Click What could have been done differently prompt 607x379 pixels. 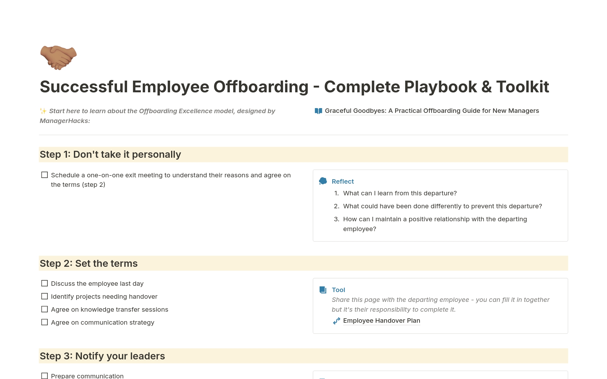442,206
